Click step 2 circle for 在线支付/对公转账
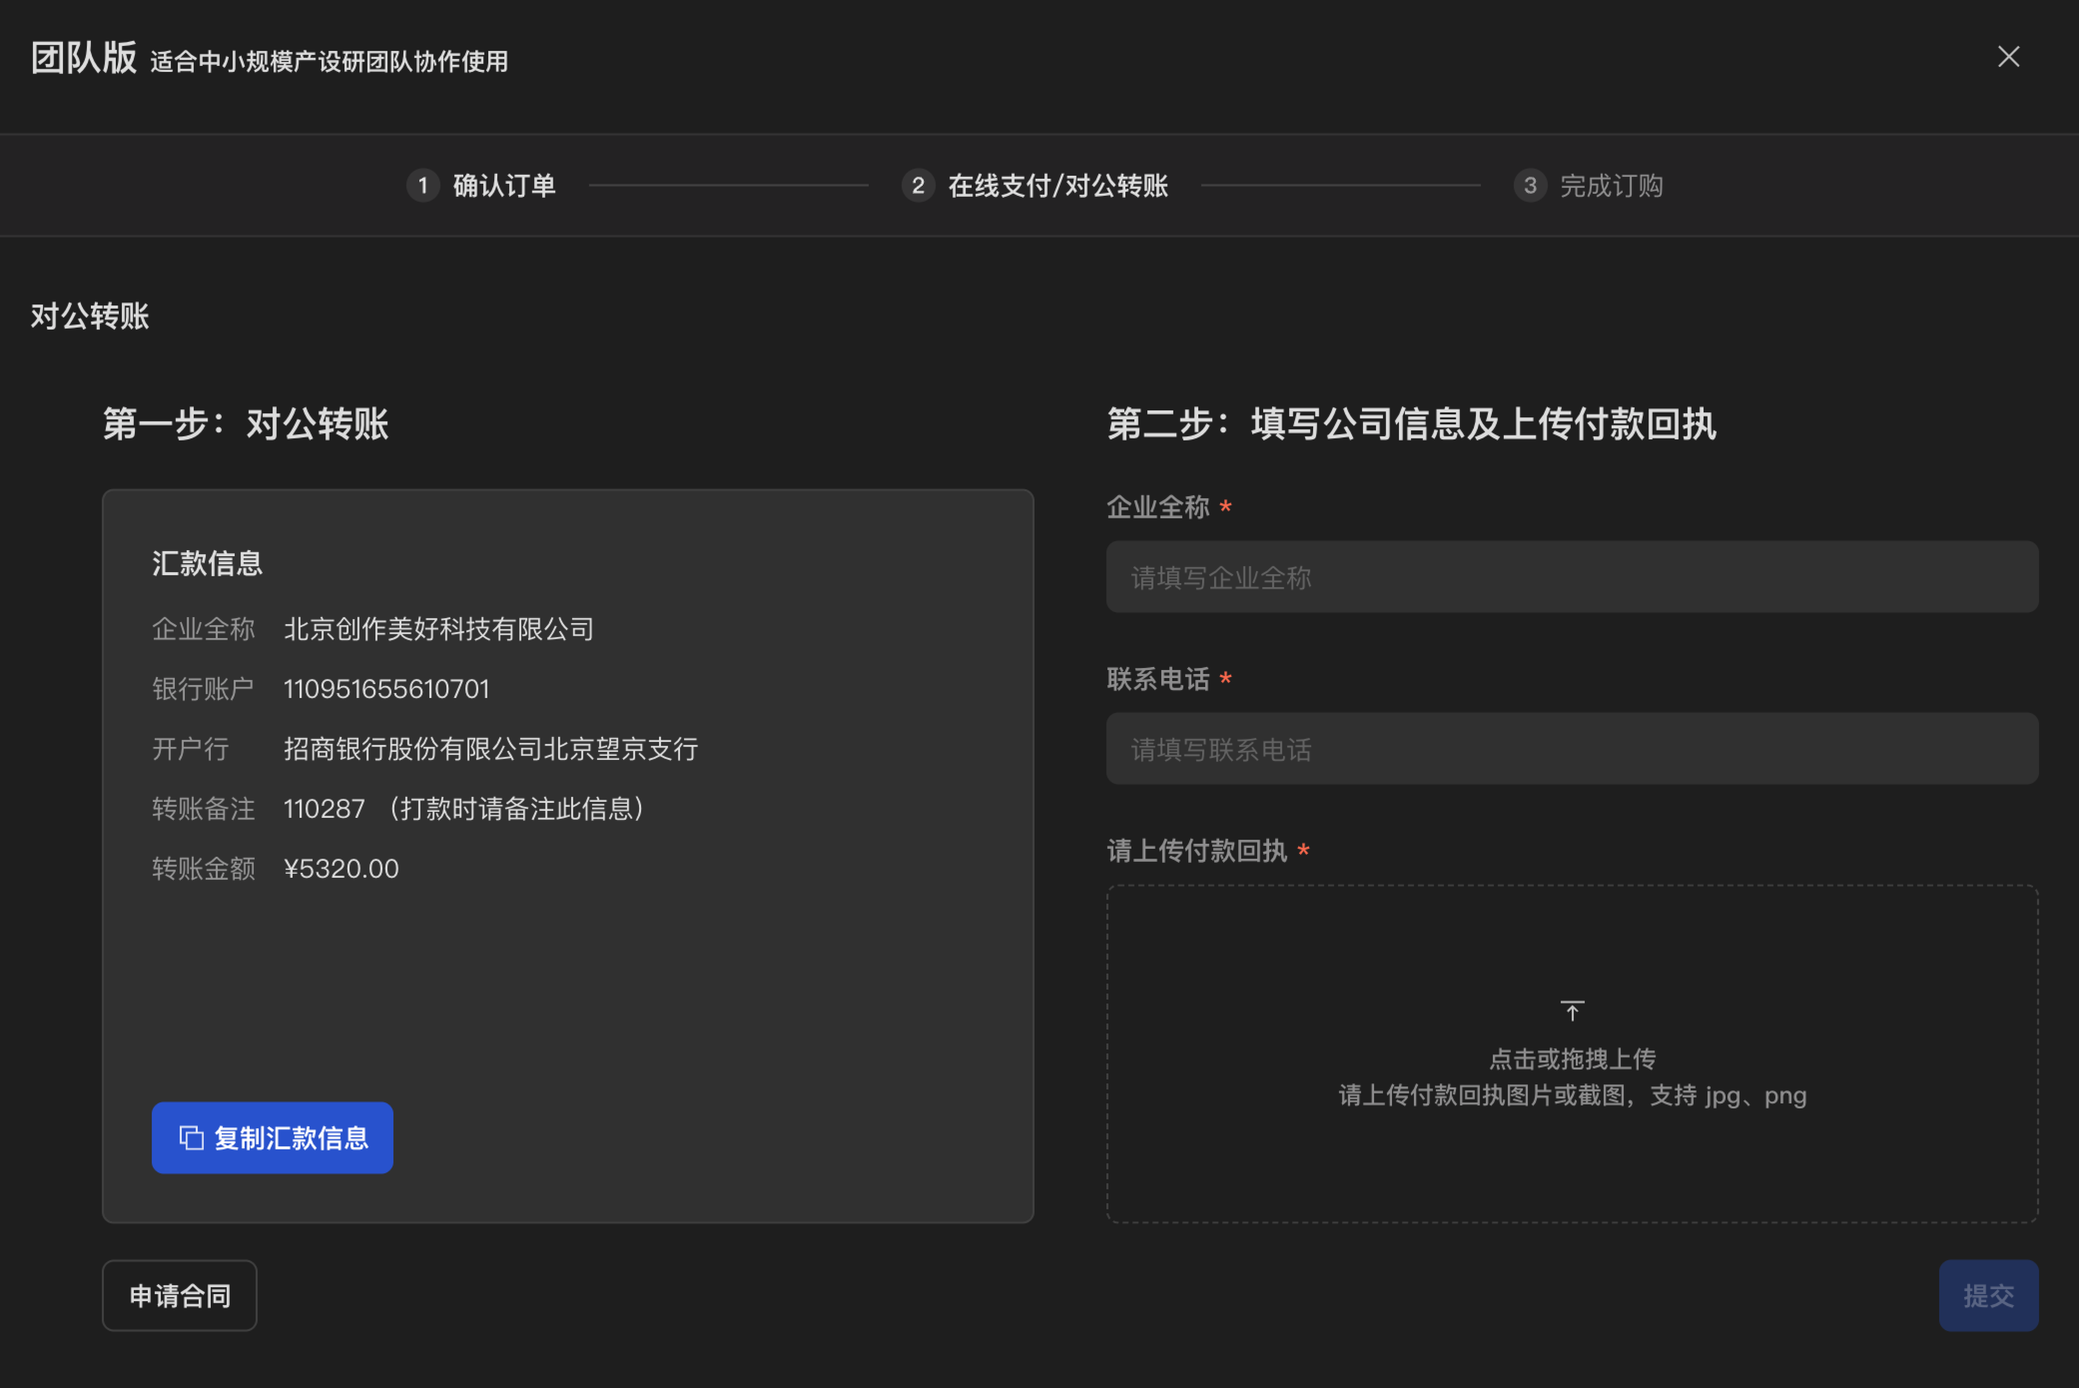Viewport: 2079px width, 1388px height. (x=918, y=186)
